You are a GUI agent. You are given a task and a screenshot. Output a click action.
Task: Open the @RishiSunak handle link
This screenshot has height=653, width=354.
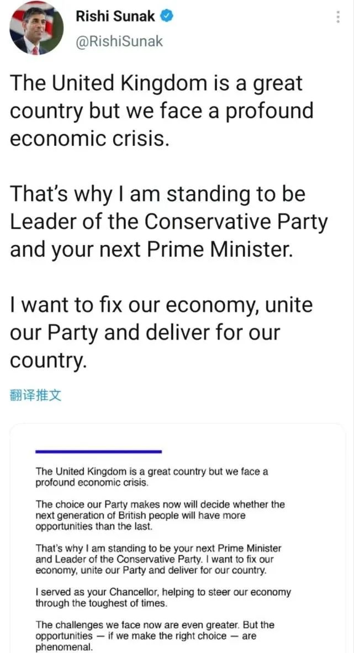pyautogui.click(x=119, y=41)
